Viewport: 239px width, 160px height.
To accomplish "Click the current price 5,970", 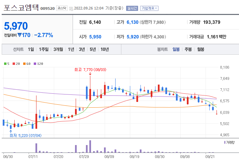I will (16, 26).
